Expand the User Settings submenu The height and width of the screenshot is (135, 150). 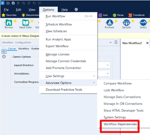(x=68, y=76)
